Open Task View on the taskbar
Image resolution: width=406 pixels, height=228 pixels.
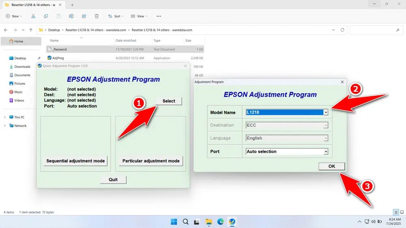(x=197, y=222)
